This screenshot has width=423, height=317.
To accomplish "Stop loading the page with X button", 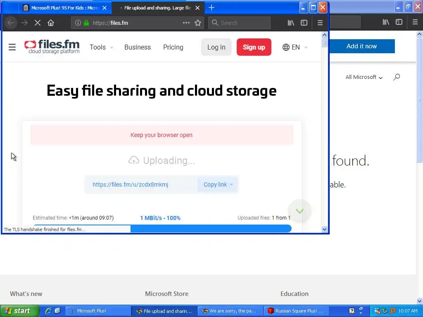I will click(38, 23).
